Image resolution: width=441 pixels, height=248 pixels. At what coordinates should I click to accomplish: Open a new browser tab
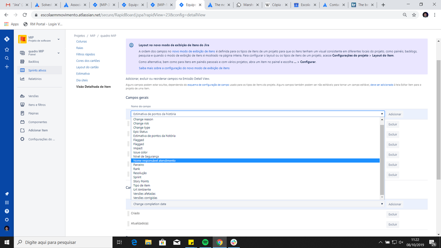(383, 5)
